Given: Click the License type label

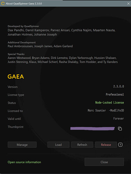Looking at the screenshot, I should 16,95.
